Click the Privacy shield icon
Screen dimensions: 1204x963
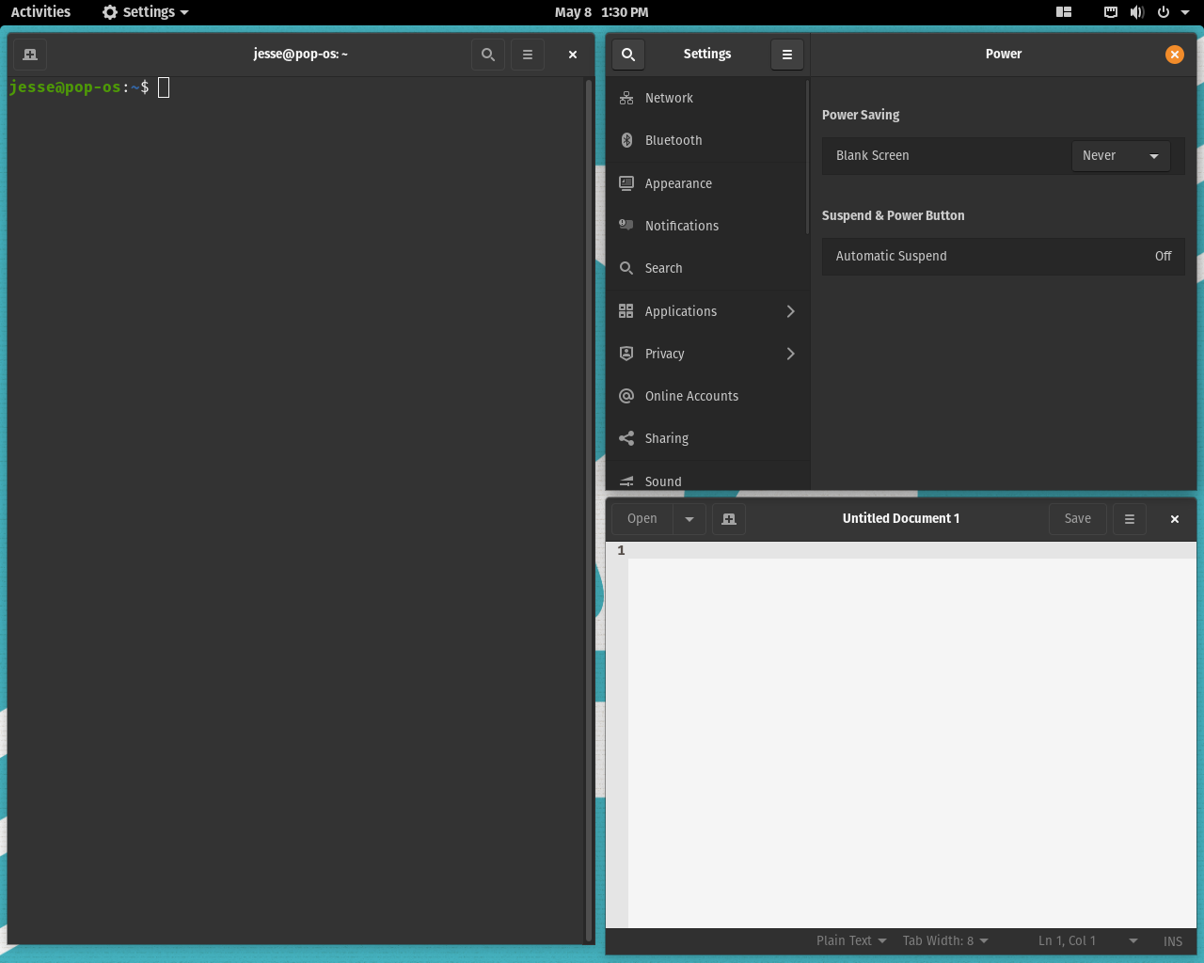click(626, 354)
